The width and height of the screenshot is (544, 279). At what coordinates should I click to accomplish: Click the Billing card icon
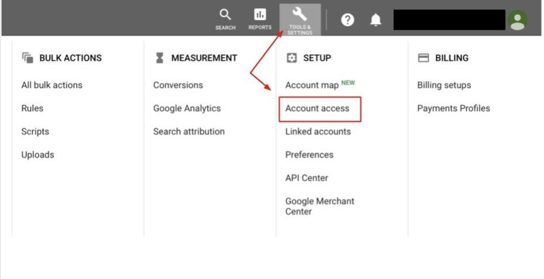(x=423, y=58)
